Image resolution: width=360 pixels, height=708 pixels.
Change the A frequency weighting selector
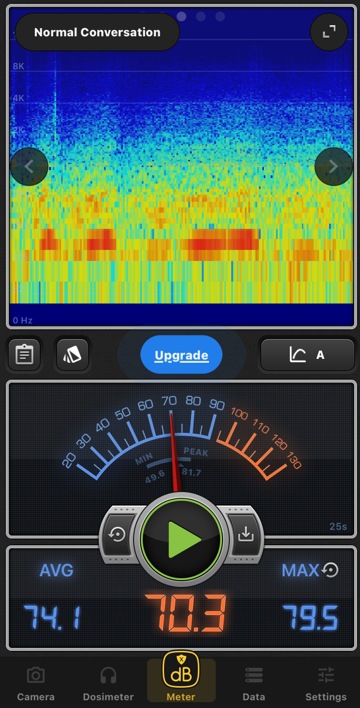[x=308, y=355]
